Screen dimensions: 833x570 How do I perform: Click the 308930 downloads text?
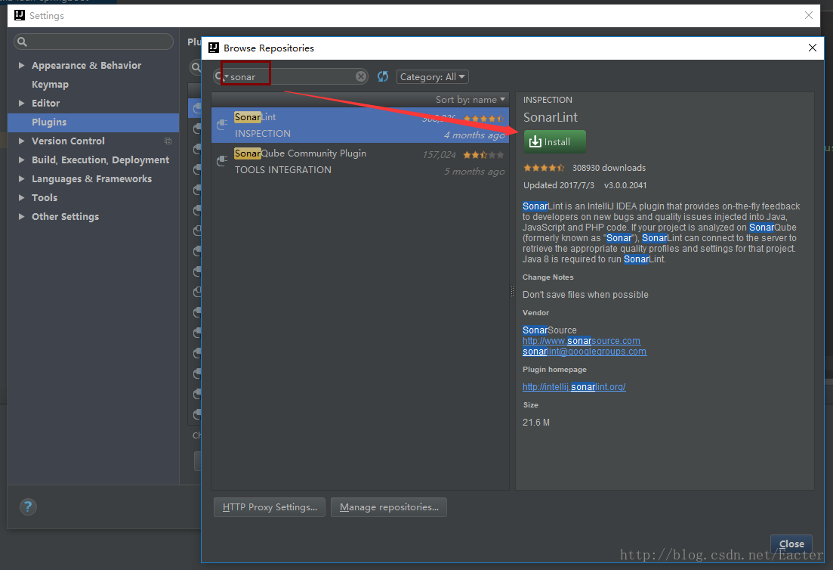click(x=609, y=168)
